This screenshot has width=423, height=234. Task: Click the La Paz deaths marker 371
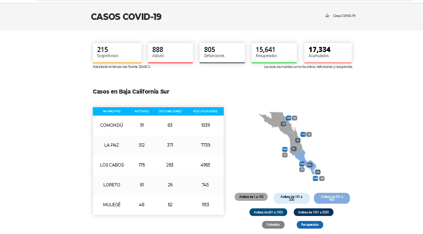(302, 169)
